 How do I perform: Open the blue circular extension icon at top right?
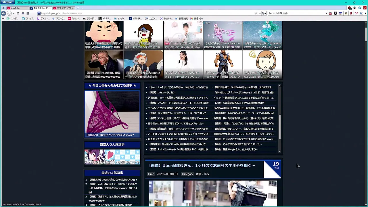360,8
